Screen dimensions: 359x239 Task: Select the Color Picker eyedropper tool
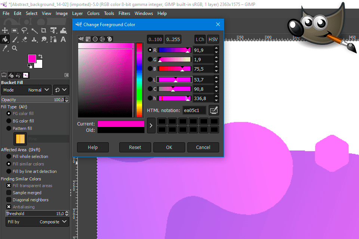5,48
